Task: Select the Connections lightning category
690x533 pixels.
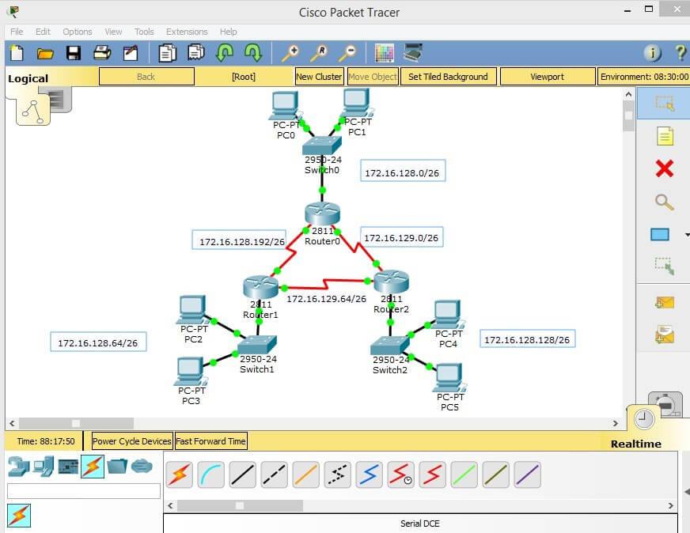Action: pos(93,467)
